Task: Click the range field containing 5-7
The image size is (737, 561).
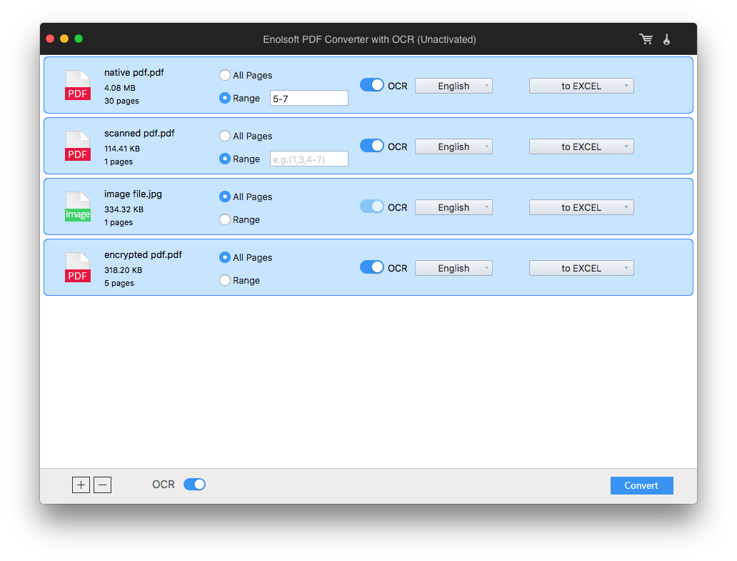Action: point(309,99)
